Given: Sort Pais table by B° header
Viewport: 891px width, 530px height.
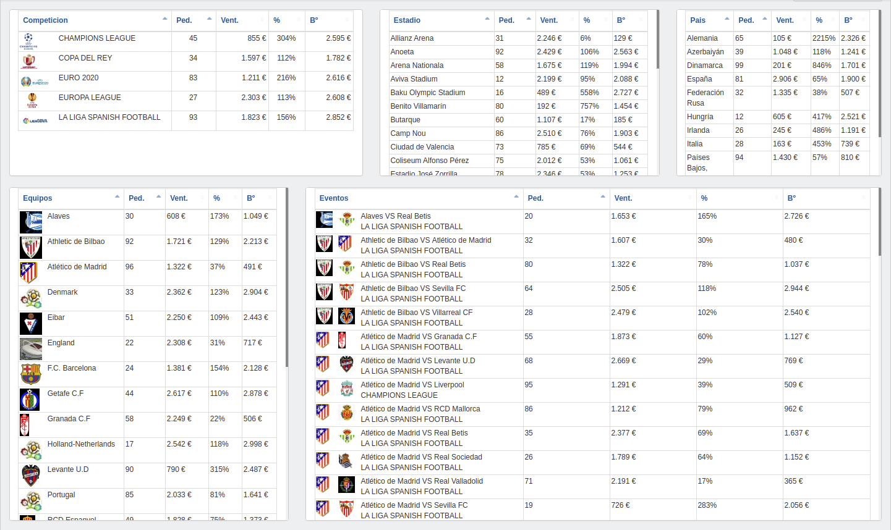Looking at the screenshot, I should pos(855,20).
